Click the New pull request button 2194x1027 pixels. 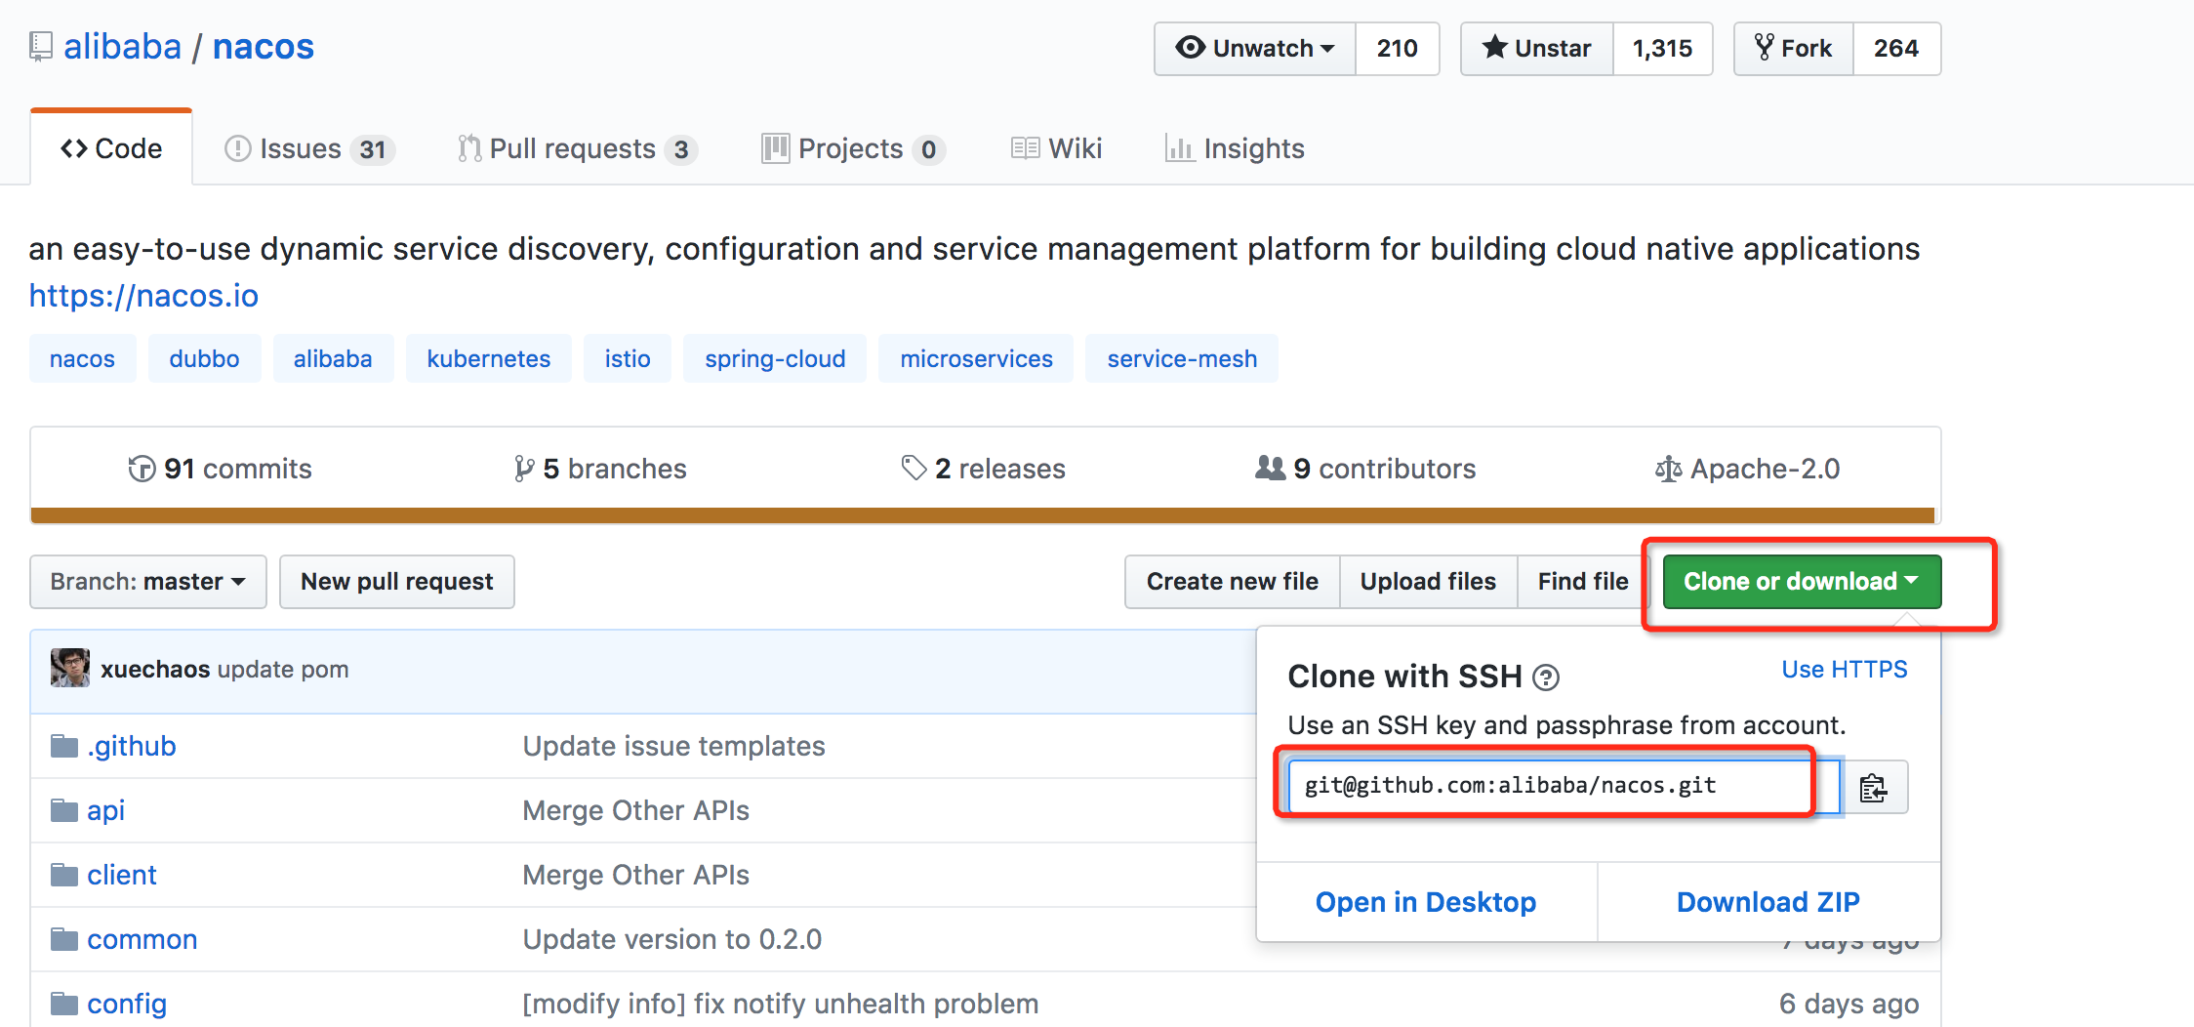click(397, 582)
